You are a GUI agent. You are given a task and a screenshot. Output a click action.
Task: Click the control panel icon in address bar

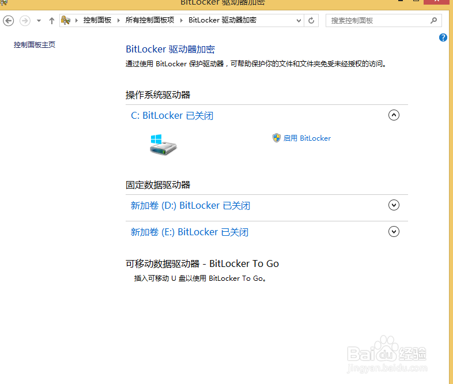click(x=66, y=20)
